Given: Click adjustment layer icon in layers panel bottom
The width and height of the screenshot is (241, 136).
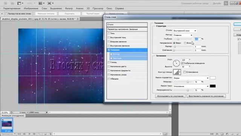Looking at the screenshot, I should [x=227, y=134].
